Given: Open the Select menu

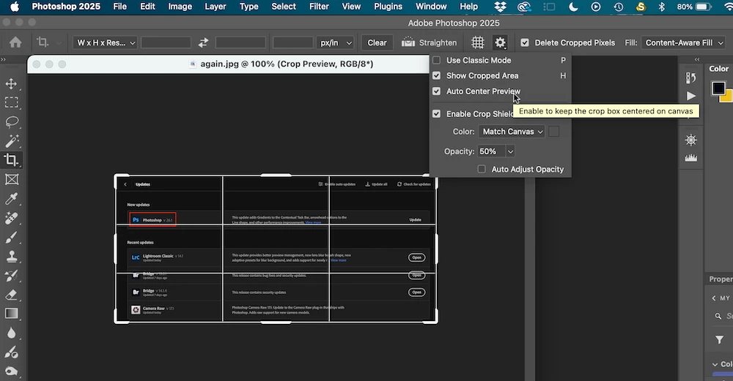Looking at the screenshot, I should 284,7.
